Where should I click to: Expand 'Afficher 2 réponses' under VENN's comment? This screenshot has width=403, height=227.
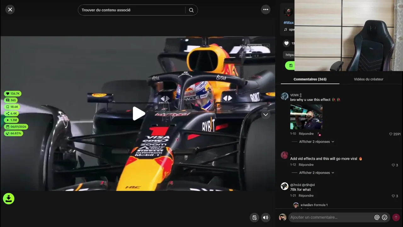point(316,142)
